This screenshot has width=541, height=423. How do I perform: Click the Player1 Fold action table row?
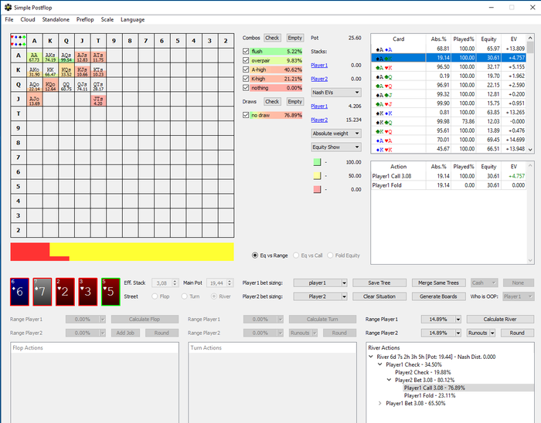[x=448, y=185]
